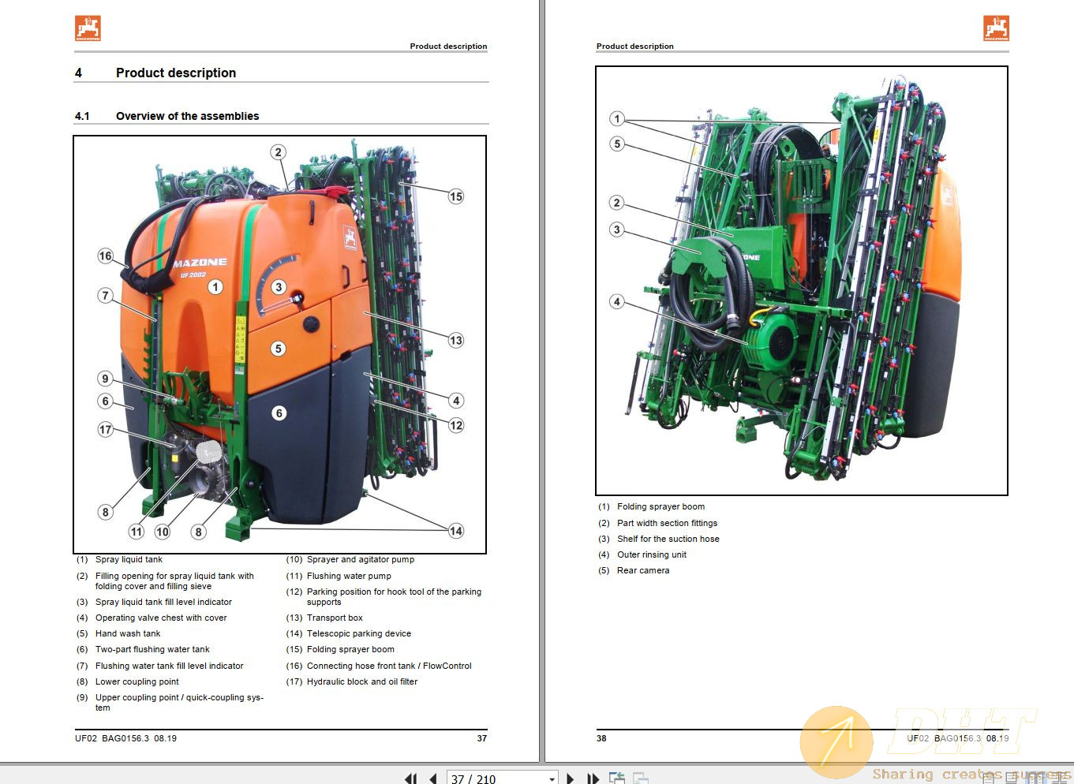Click the Amazone logo on page 38
Screen dimensions: 1074x784
tap(996, 28)
